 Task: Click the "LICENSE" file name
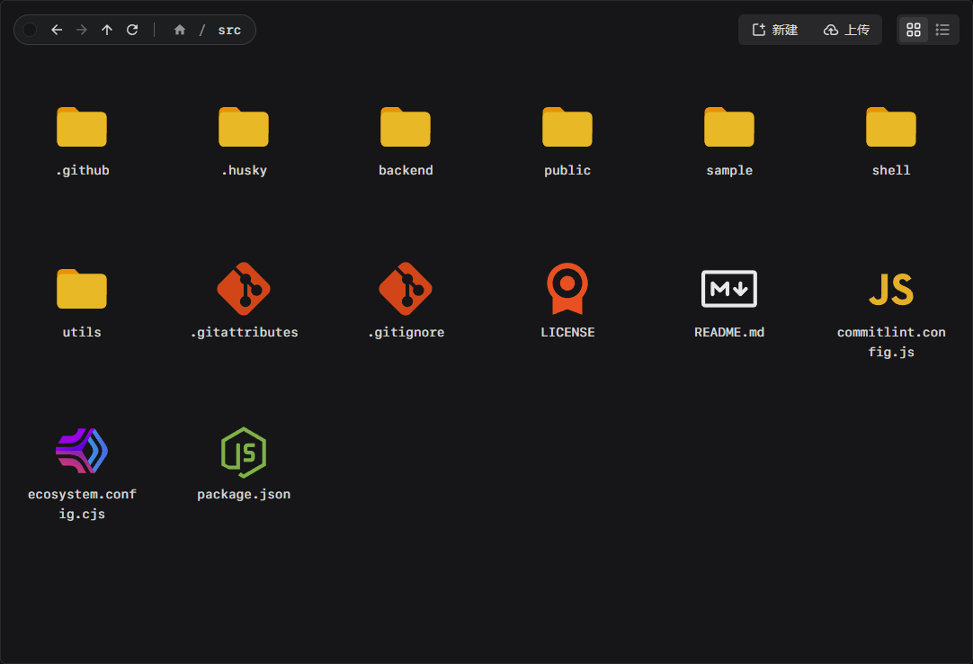tap(567, 332)
